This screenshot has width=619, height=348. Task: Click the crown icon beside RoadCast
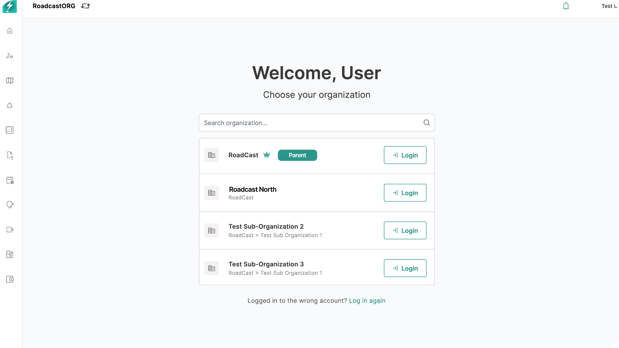[x=267, y=155]
